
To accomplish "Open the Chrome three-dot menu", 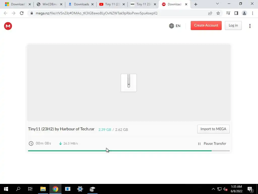I will 252,13.
